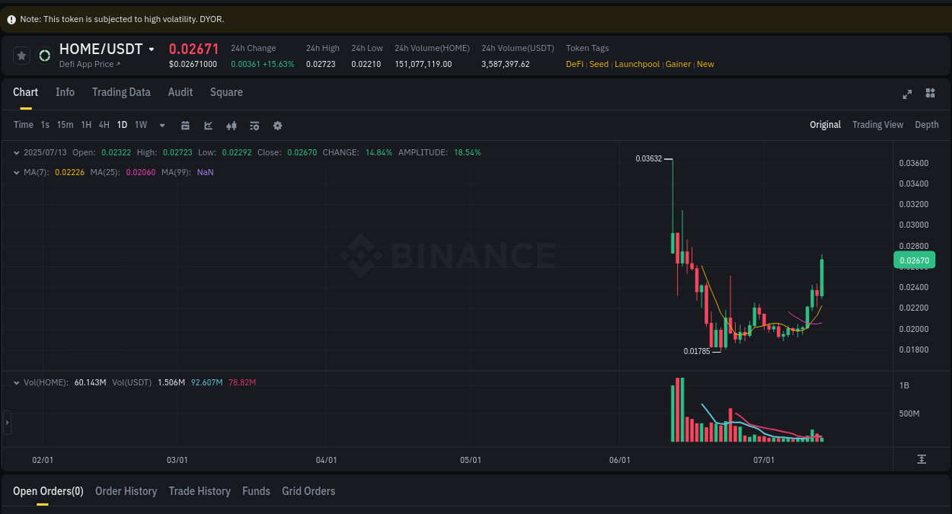The height and width of the screenshot is (514, 952).
Task: Switch to the Trading Data tab
Action: pos(121,91)
